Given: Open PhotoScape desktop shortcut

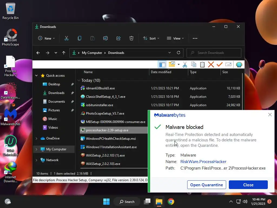Looking at the screenshot, I should click(11, 37).
